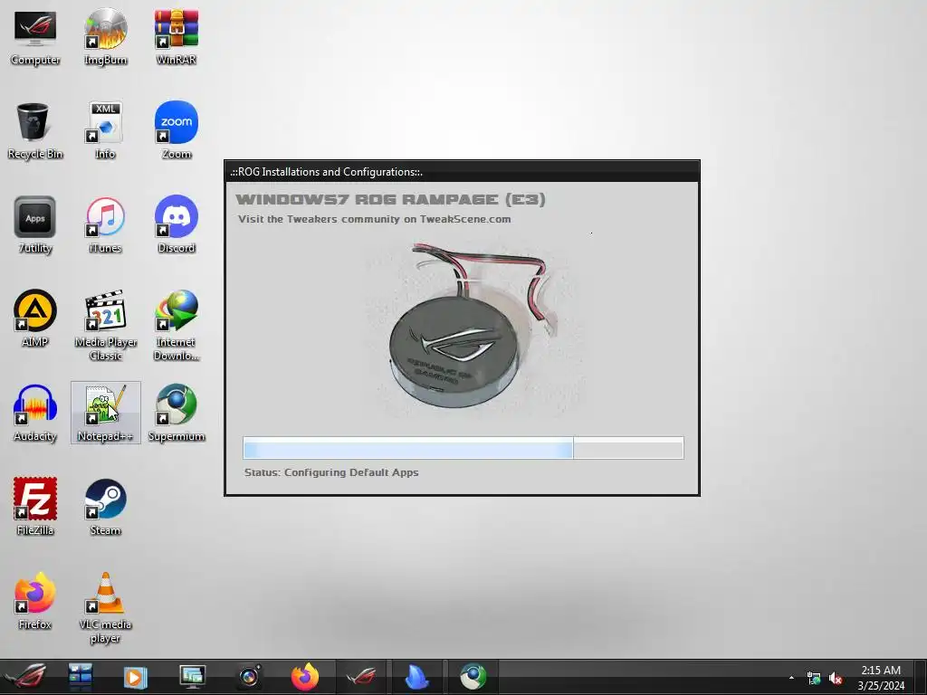Screen dimensions: 927x695
Task: Open the camera lens taskbar icon
Action: click(x=249, y=677)
